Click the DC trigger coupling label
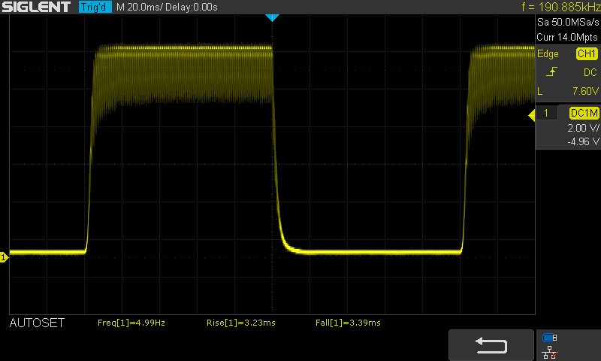The width and height of the screenshot is (601, 361). [590, 72]
